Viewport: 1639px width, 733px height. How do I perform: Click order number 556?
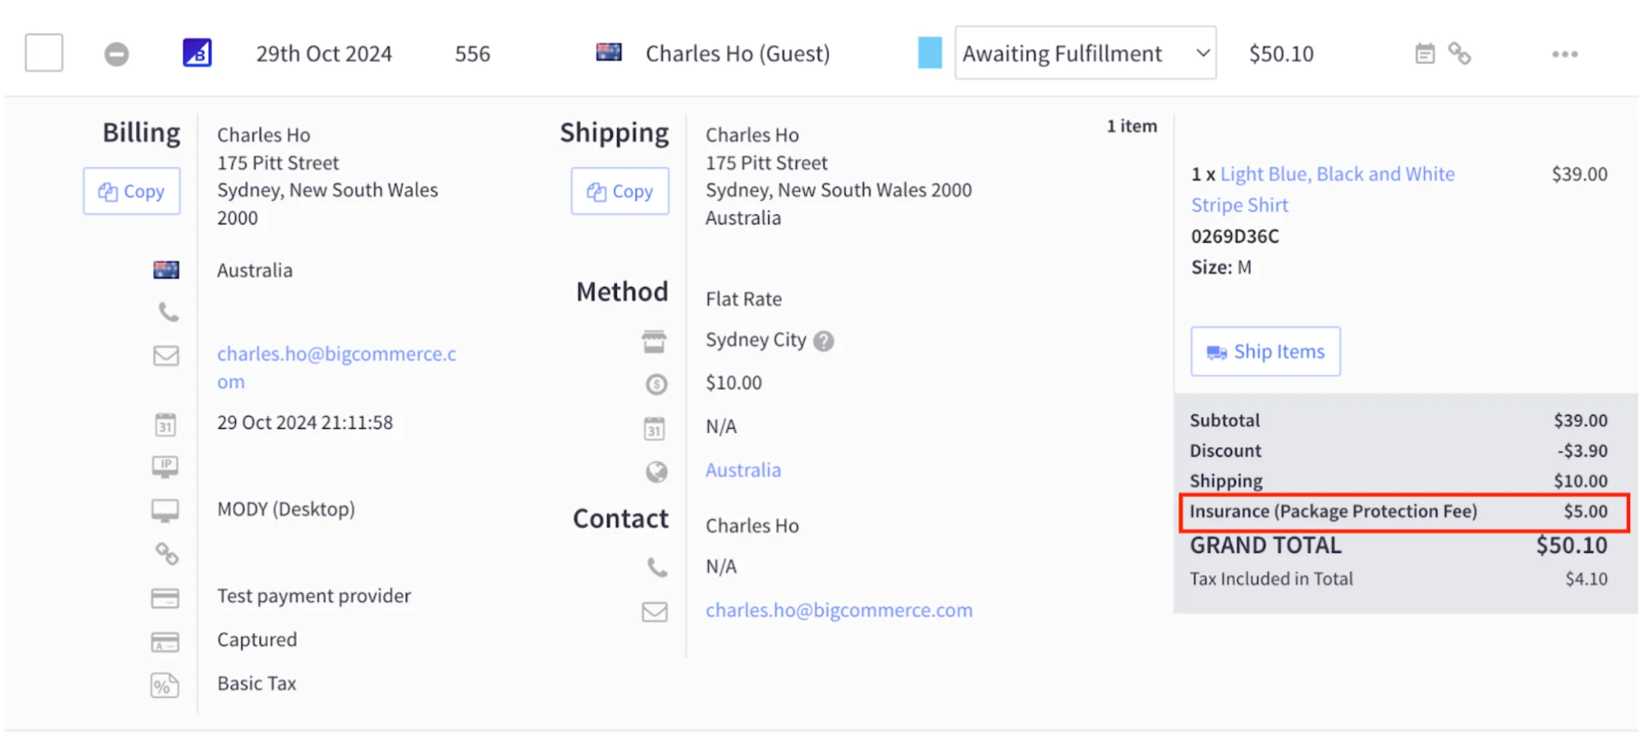click(473, 53)
